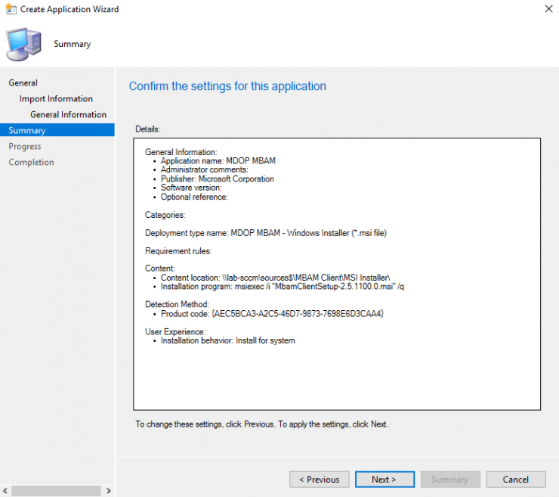This screenshot has width=559, height=497.
Task: Cancel the application wizard
Action: (x=515, y=480)
